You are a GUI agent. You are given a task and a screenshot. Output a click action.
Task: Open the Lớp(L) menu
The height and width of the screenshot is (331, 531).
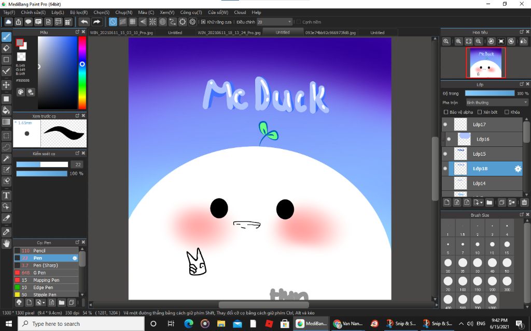coord(58,12)
